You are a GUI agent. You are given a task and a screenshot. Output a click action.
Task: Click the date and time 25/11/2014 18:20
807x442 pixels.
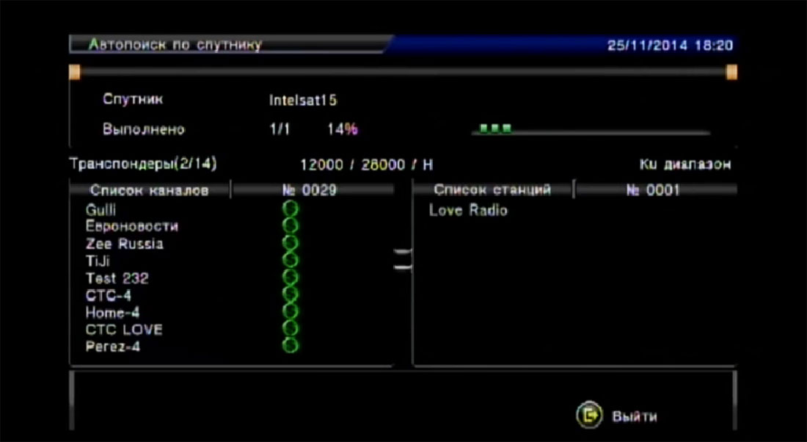[x=670, y=46]
